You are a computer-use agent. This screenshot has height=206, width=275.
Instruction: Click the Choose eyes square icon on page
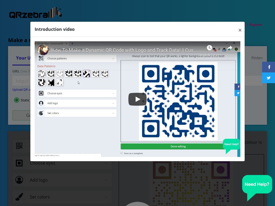19,163
